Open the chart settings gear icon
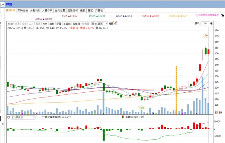This screenshot has width=225, height=143. [x=111, y=23]
